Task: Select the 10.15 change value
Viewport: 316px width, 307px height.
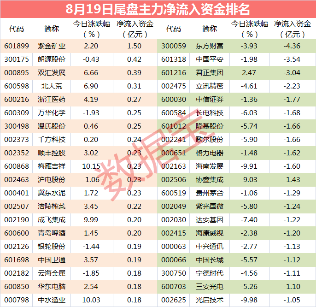Action: click(x=91, y=166)
